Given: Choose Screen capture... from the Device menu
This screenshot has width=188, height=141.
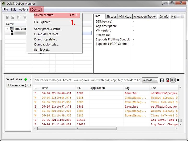Looking at the screenshot, I should click(x=56, y=15).
